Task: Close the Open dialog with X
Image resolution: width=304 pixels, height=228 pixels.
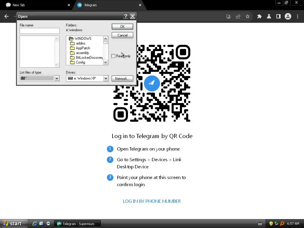Action: click(132, 16)
